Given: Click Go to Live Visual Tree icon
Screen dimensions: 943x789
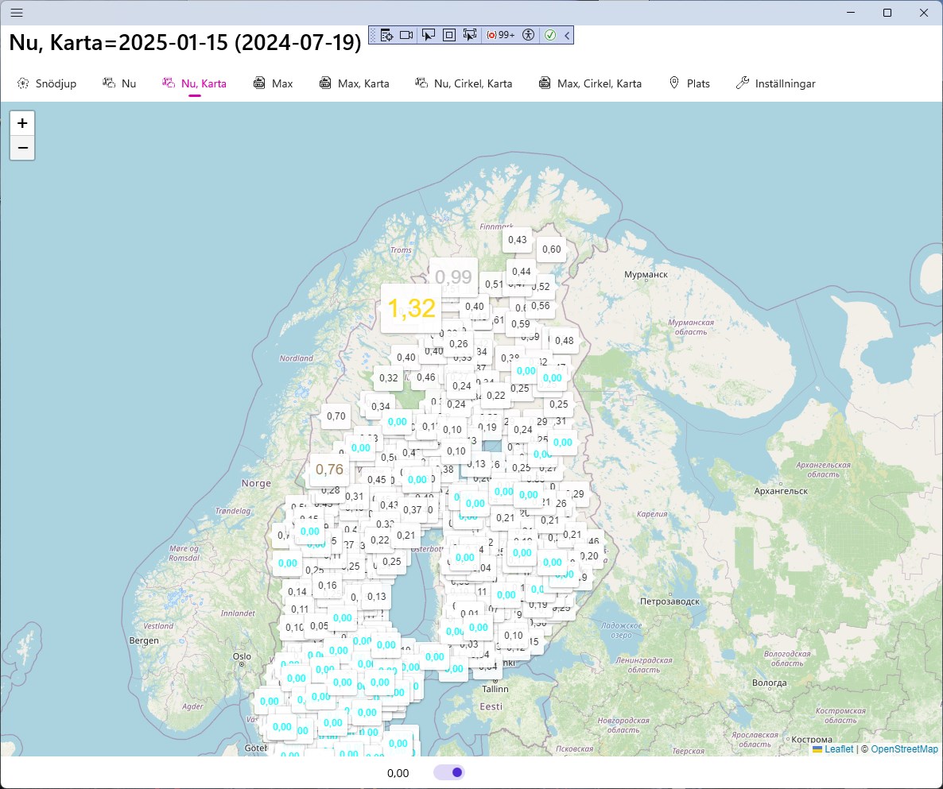Looking at the screenshot, I should [387, 35].
